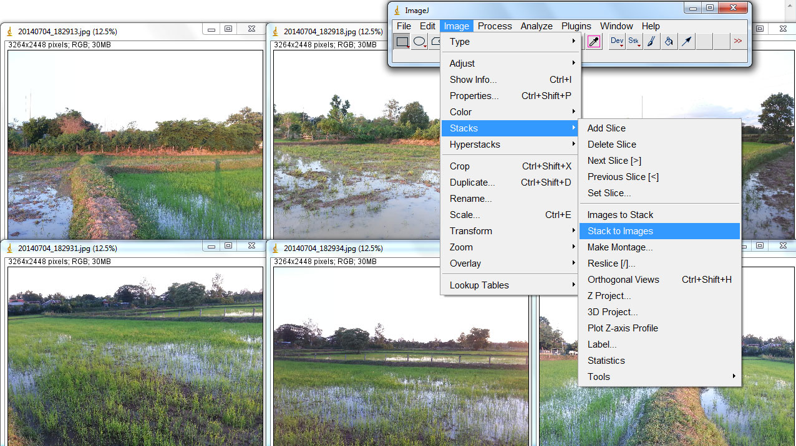Image resolution: width=796 pixels, height=446 pixels.
Task: Open the Plugins menu
Action: [x=576, y=26]
